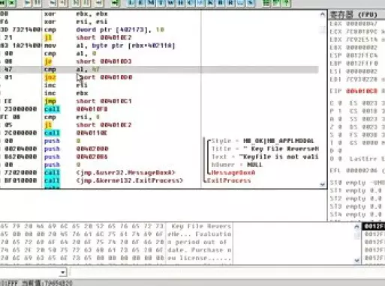
Task: Open the Log window with L button
Action: [131, 3]
